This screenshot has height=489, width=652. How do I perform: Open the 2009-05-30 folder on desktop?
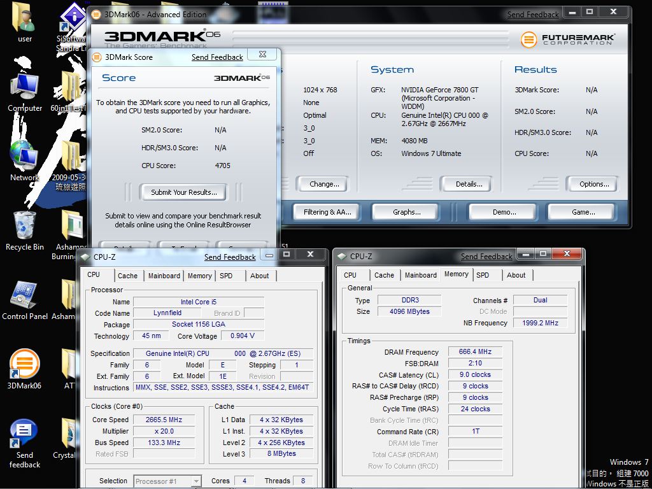tap(69, 166)
